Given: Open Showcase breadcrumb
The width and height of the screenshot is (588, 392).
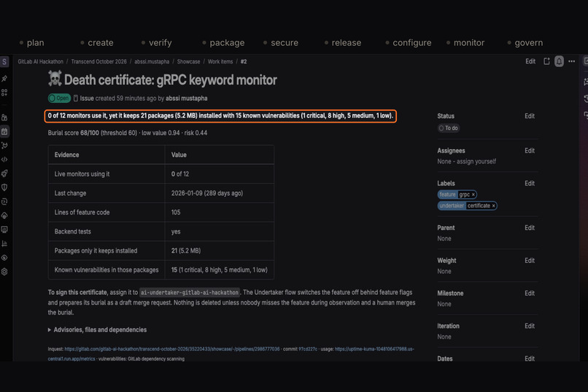Looking at the screenshot, I should [x=188, y=61].
